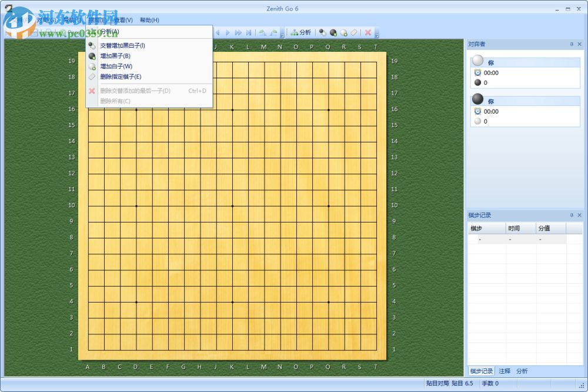The width and height of the screenshot is (588, 392).
Task: Toggle the auto-hide pin on 棋步记录 panel
Action: pyautogui.click(x=570, y=215)
